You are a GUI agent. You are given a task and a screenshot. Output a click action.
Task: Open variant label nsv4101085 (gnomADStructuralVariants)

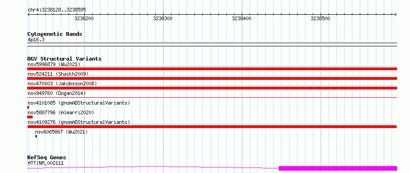coord(79,103)
